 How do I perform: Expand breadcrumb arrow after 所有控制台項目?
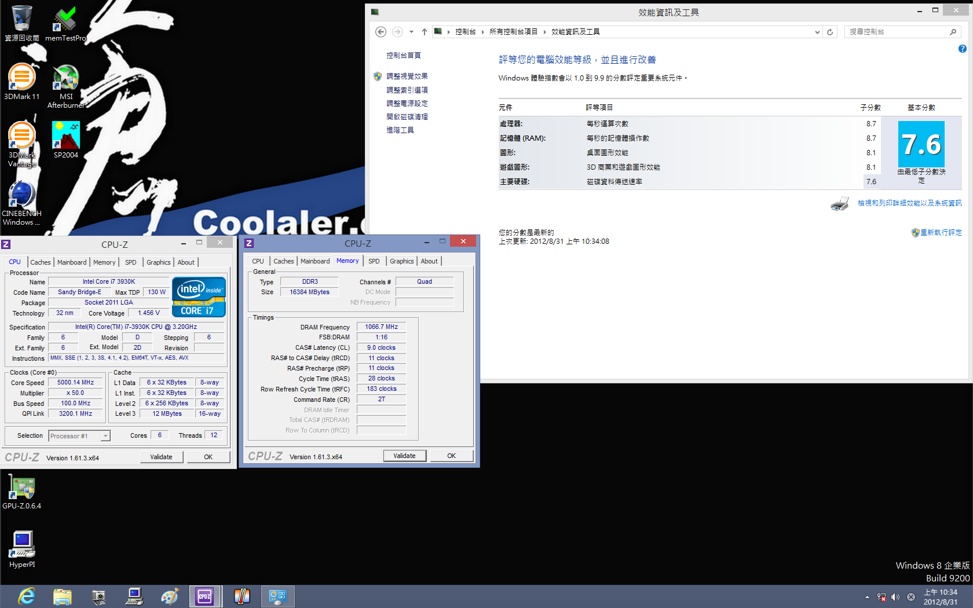[544, 32]
